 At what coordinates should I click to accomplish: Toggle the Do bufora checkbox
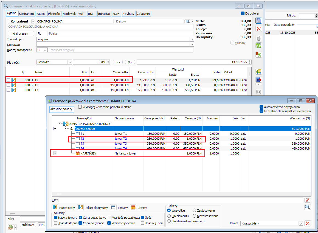coord(243,13)
